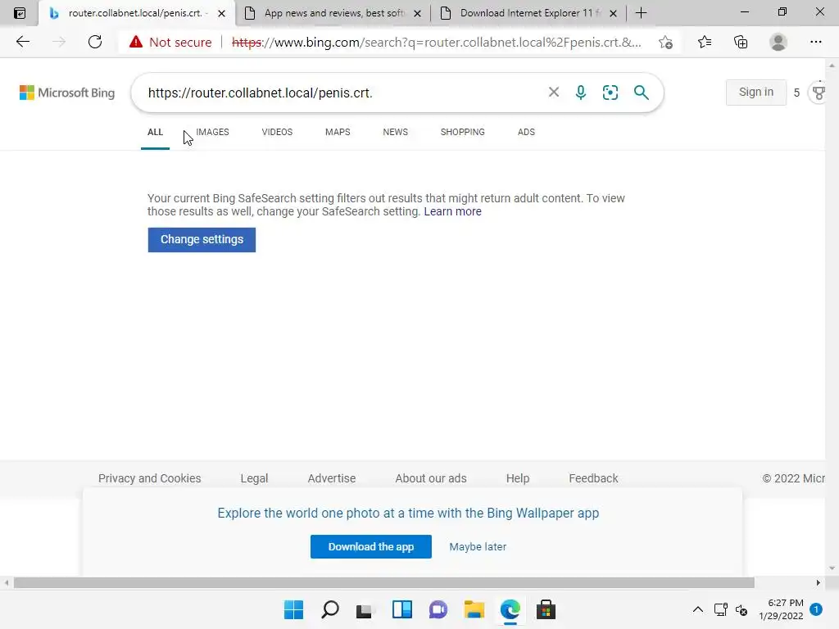Open the Favorites list icon

(705, 42)
